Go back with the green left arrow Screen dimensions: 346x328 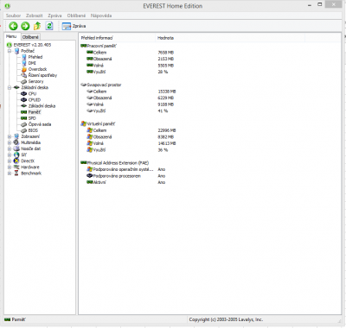[x=13, y=26]
